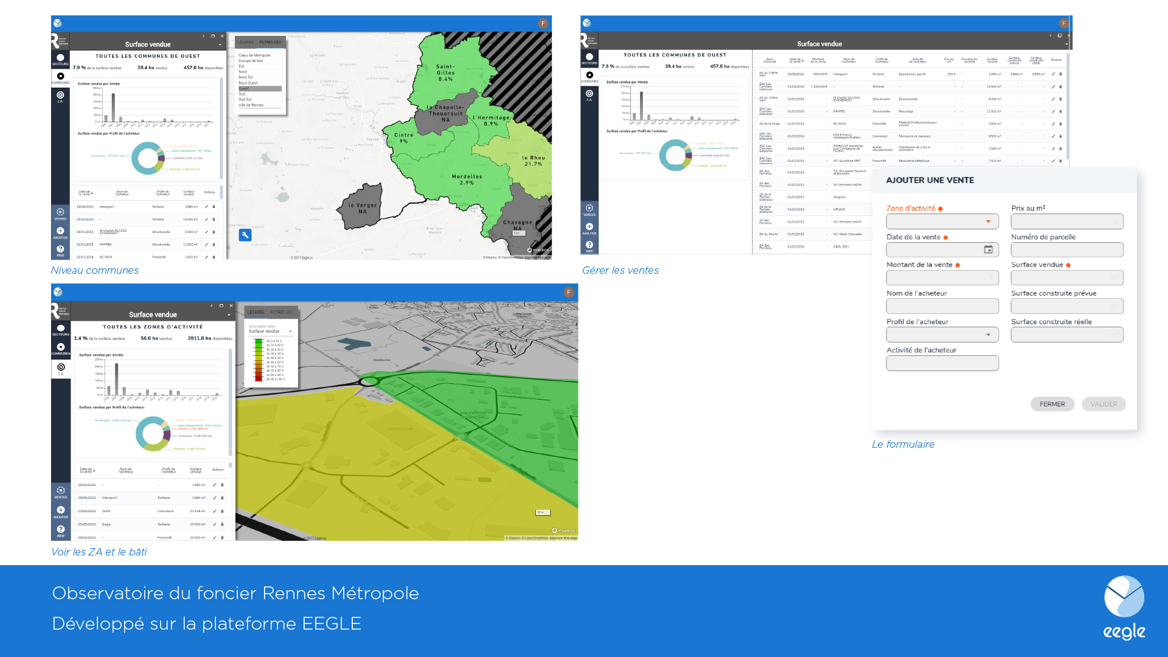Click the green 'de 0 à 10 %' legend swatch
This screenshot has width=1168, height=657.
(x=259, y=341)
